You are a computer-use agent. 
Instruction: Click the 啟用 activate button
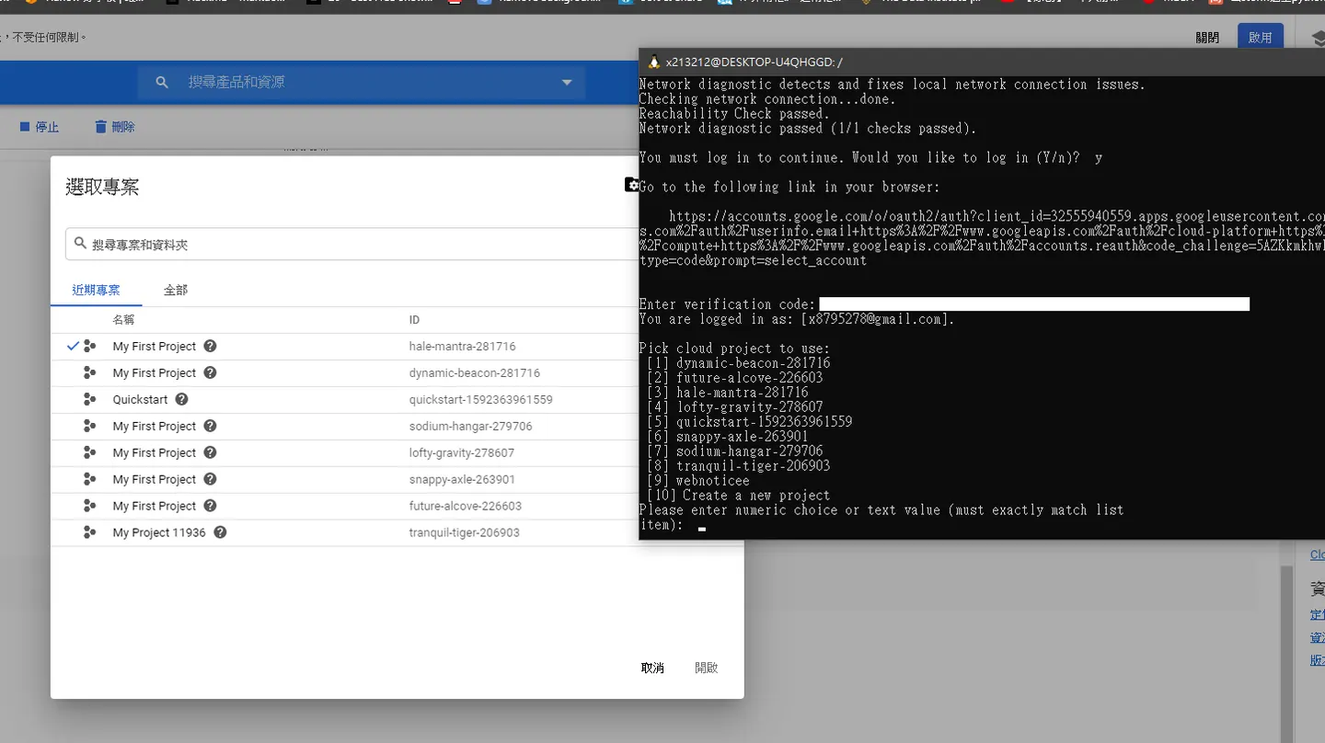1261,38
